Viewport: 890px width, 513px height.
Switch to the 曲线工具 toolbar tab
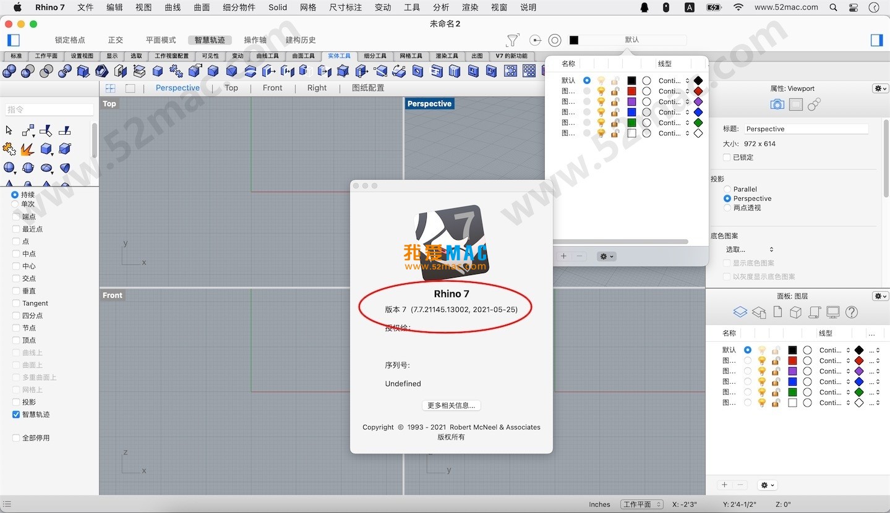tap(267, 56)
